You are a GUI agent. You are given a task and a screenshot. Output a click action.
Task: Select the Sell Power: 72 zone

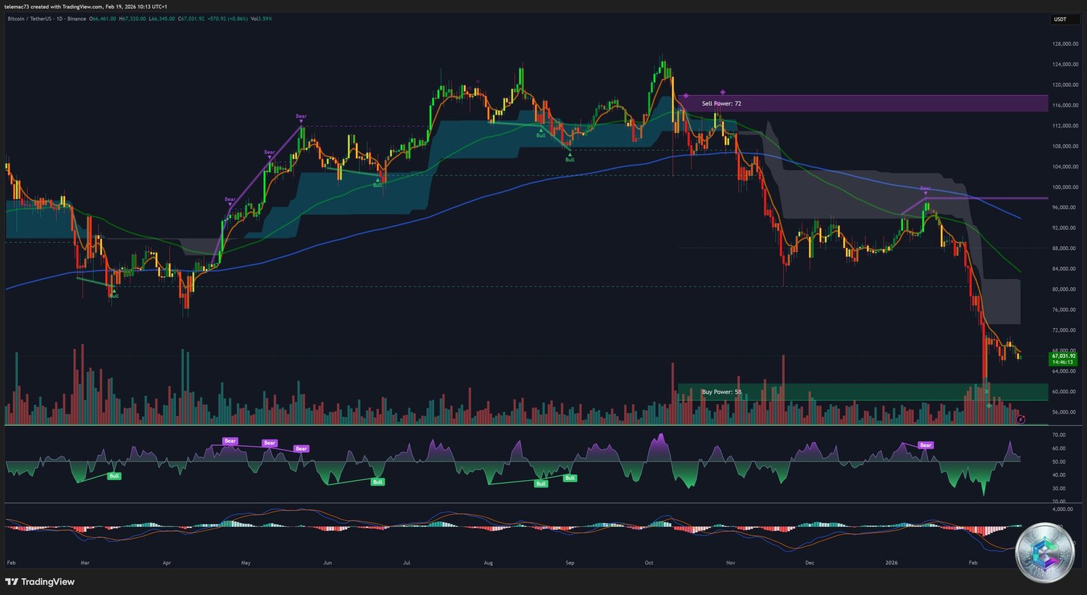[x=863, y=103]
